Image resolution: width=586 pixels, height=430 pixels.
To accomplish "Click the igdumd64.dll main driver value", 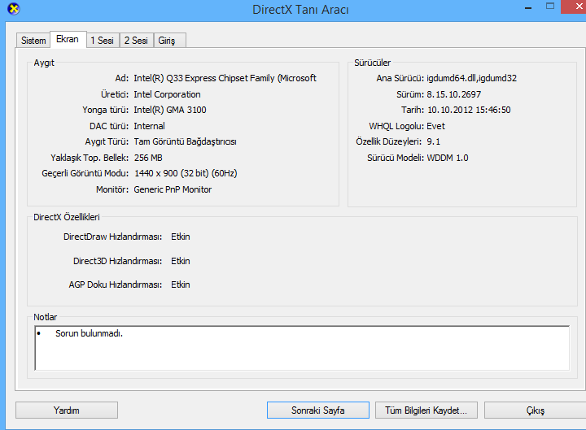I will 472,79.
